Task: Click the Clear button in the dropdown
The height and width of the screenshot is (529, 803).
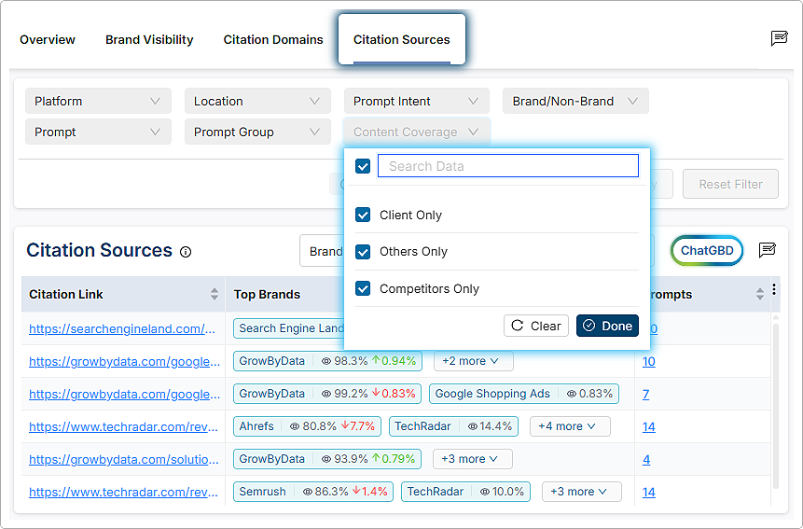Action: [x=536, y=326]
